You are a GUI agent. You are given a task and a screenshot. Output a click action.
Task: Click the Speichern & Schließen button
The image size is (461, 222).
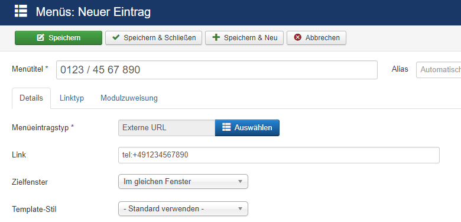tap(154, 38)
